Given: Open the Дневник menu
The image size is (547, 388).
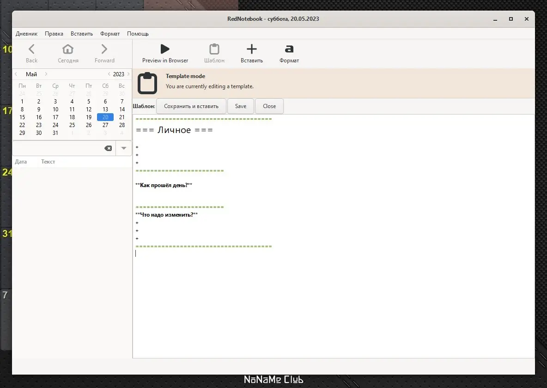Looking at the screenshot, I should click(26, 34).
